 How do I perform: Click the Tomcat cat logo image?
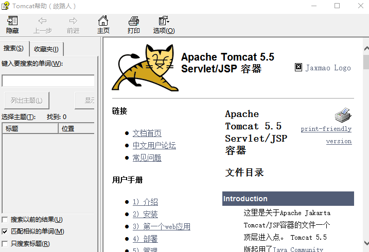144,68
